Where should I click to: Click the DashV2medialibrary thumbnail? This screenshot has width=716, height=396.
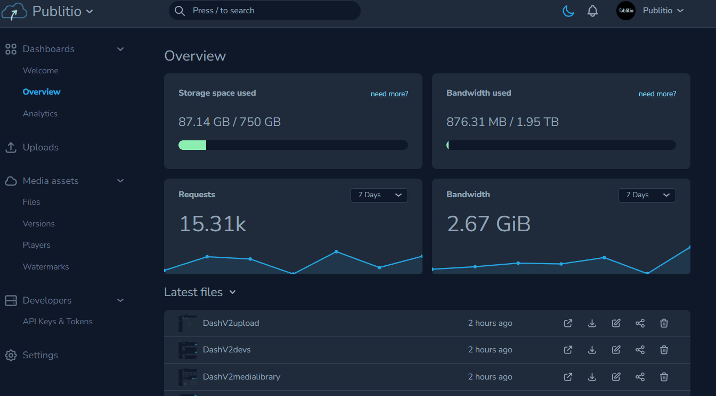coord(188,377)
